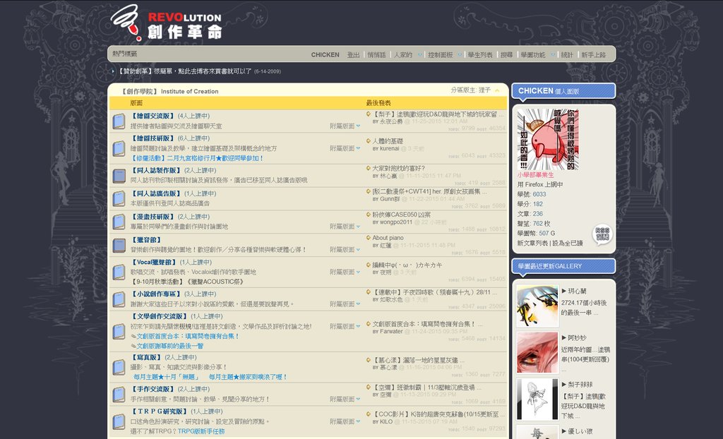Open the 繪圖交流版 forum link
Image resolution: width=723 pixels, height=439 pixels.
pos(153,116)
